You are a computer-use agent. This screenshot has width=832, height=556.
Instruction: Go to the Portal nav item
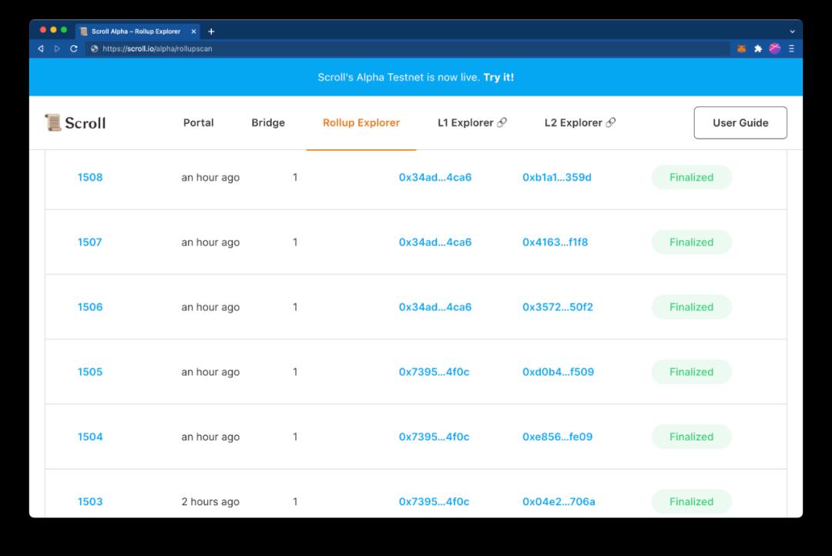(198, 122)
